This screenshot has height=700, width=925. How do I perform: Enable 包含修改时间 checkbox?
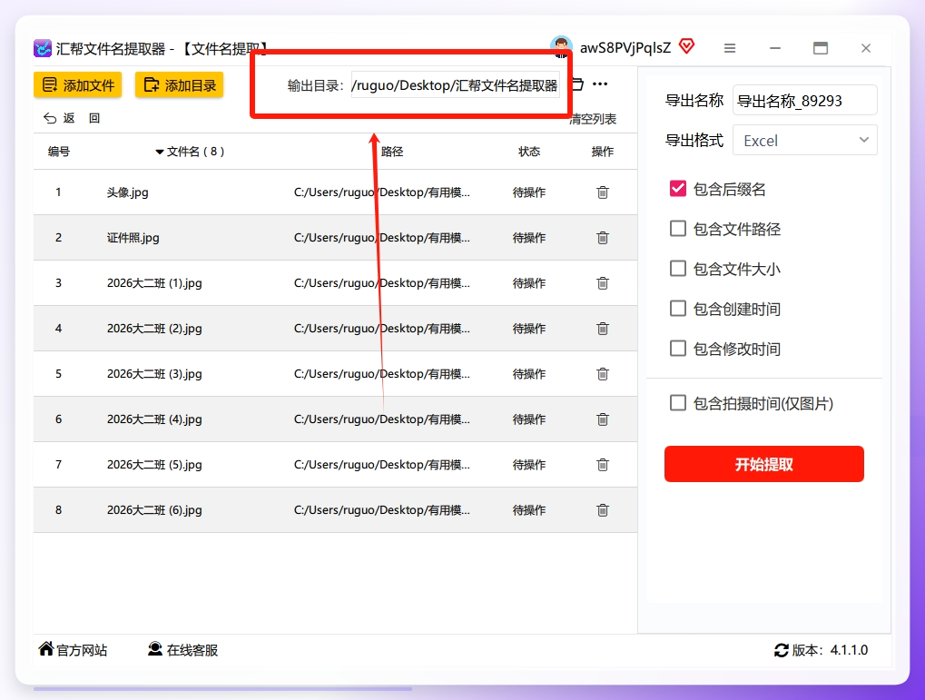click(x=678, y=349)
